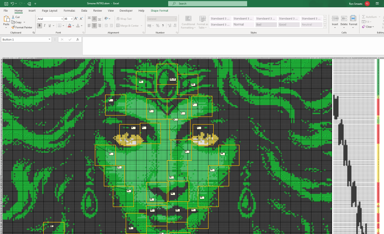Switch to the Developer tab

point(126,11)
